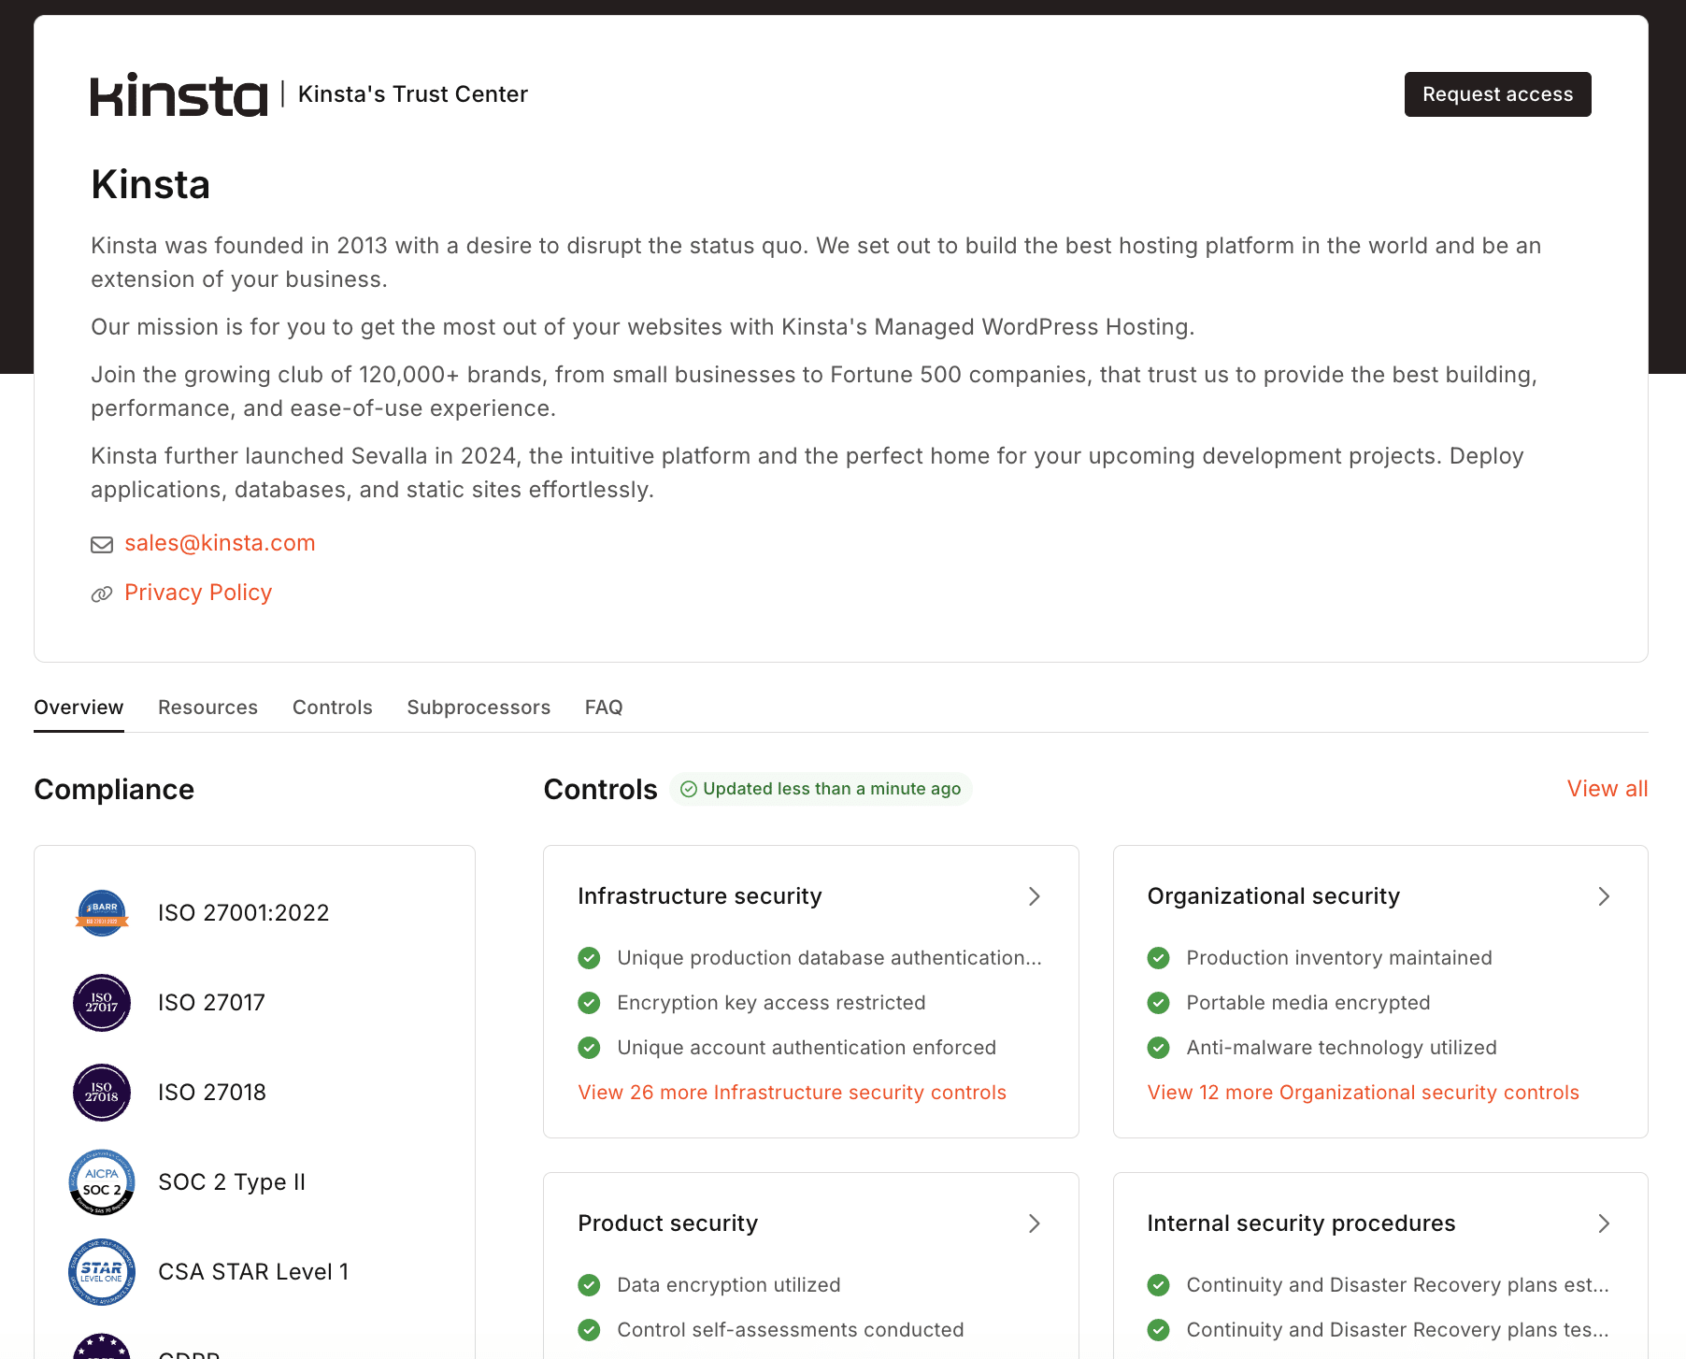Click green check next to Unique production database authentication
This screenshot has width=1686, height=1359.
tap(589, 958)
